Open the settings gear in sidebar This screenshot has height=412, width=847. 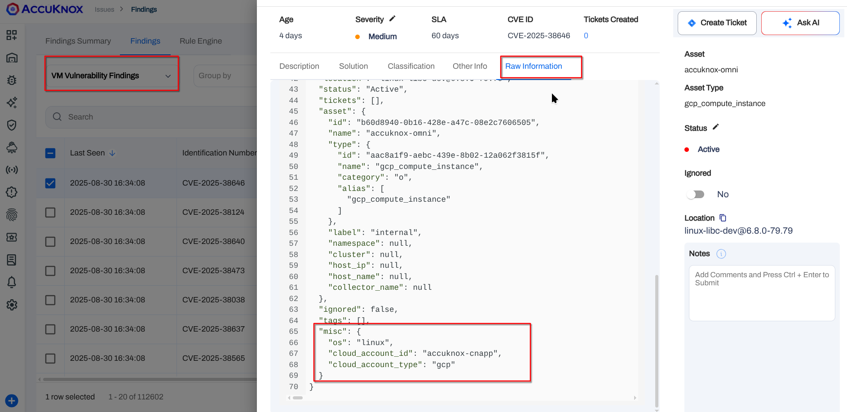(x=12, y=305)
